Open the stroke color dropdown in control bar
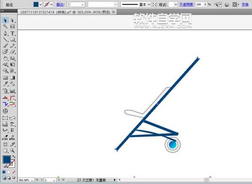The image size is (252, 184). click(x=51, y=5)
